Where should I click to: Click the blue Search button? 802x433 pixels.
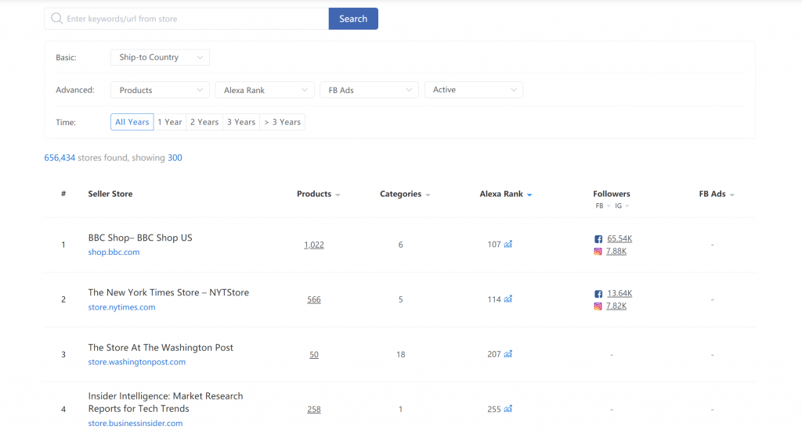tap(353, 19)
